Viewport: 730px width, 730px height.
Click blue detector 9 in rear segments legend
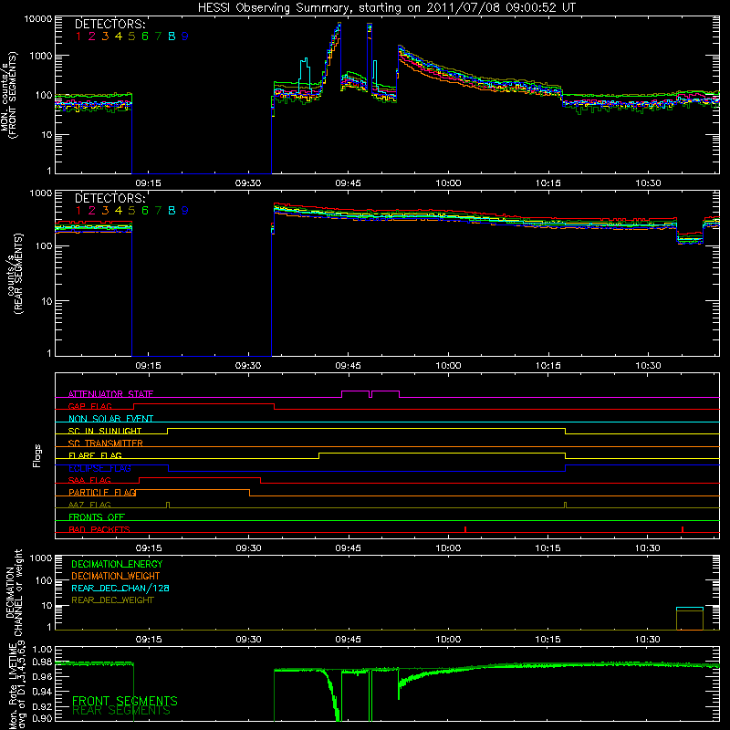tap(185, 211)
